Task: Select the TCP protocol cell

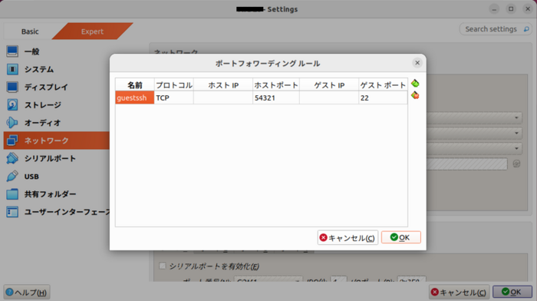Action: click(x=173, y=98)
